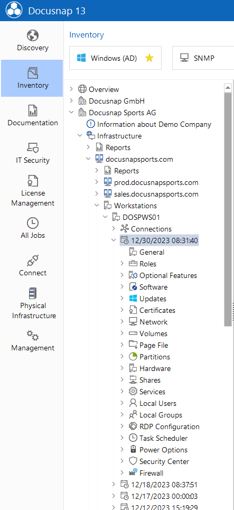Click the Docusnap hexagon logo
The height and width of the screenshot is (510, 234).
[x=14, y=11]
